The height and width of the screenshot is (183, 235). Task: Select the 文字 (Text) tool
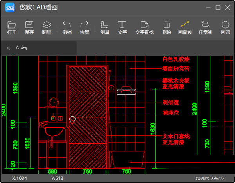point(122,27)
